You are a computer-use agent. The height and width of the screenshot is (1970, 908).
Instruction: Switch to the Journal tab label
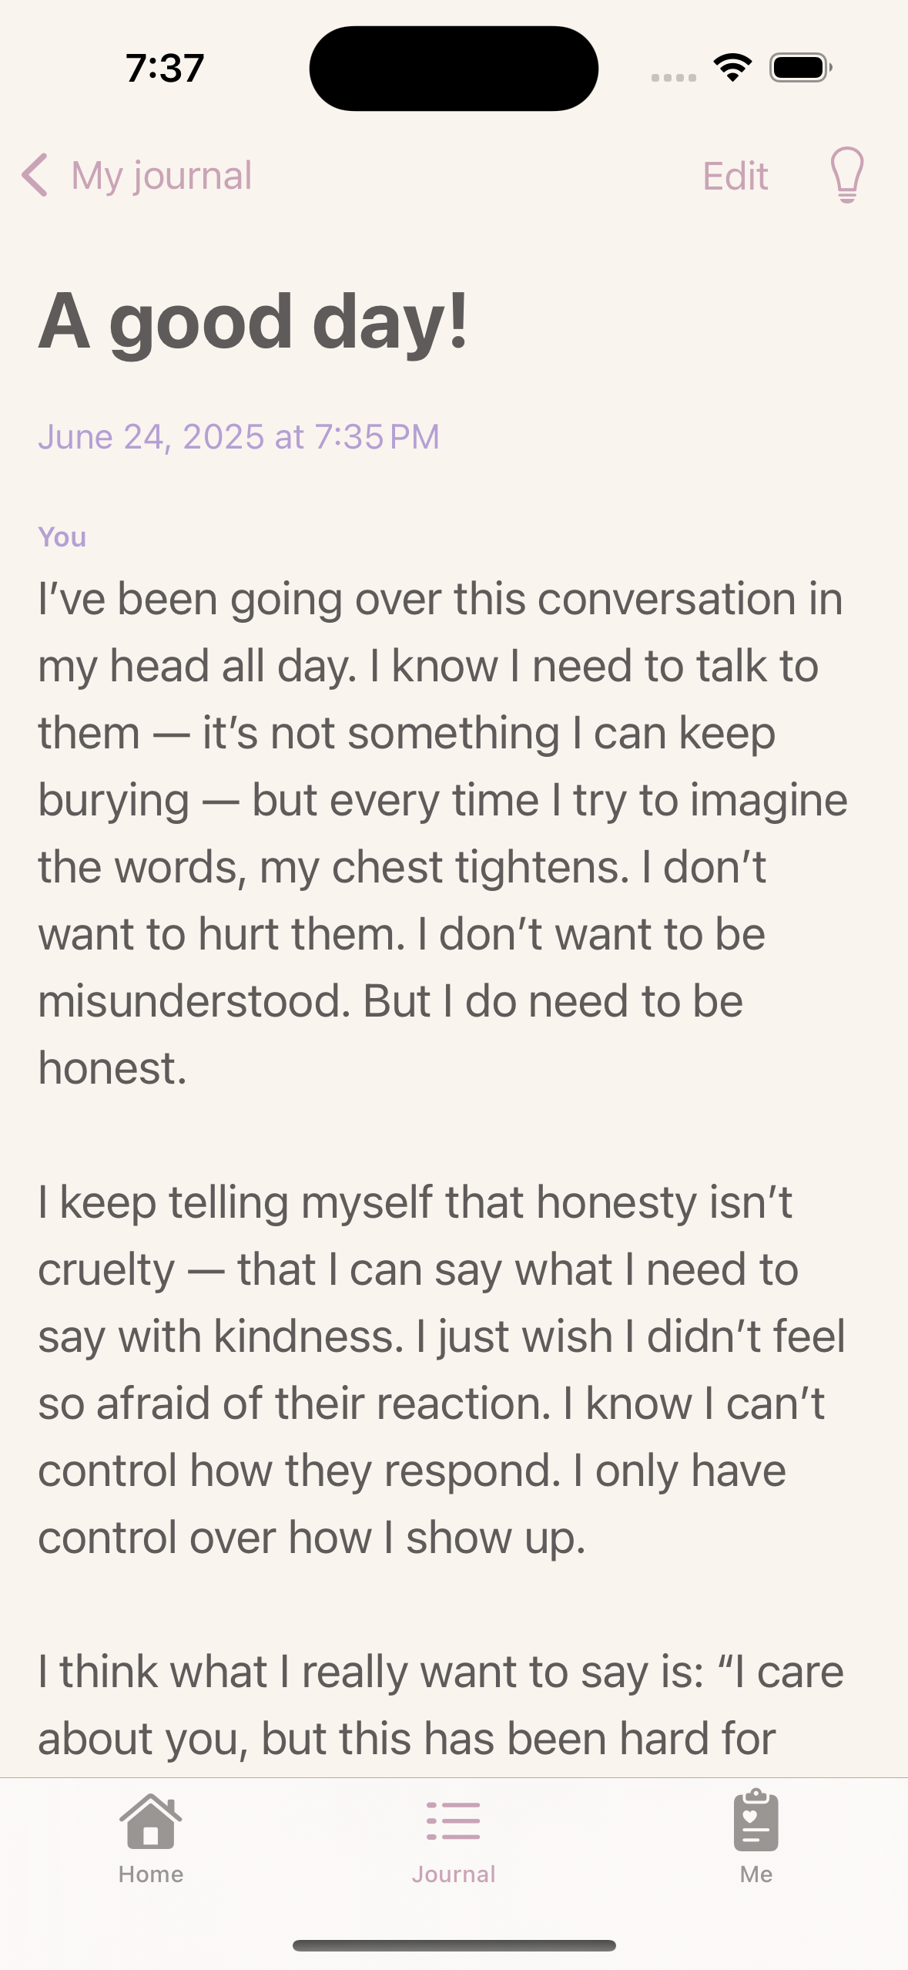[454, 1874]
